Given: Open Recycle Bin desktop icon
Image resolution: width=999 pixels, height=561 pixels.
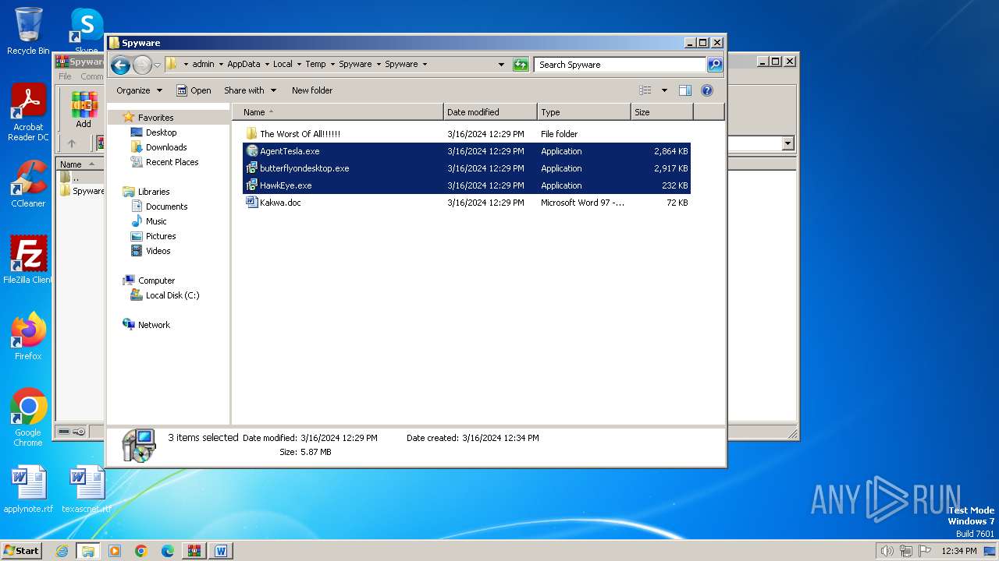Looking at the screenshot, I should point(28,31).
